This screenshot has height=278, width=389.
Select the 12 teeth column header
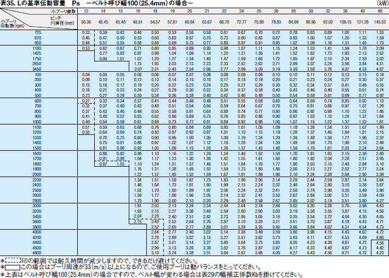pos(86,11)
